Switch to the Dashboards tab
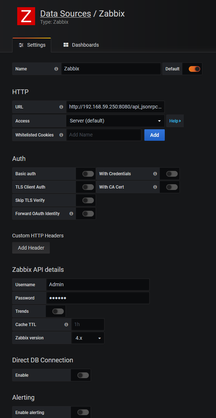Image resolution: width=216 pixels, height=418 pixels. click(x=81, y=45)
